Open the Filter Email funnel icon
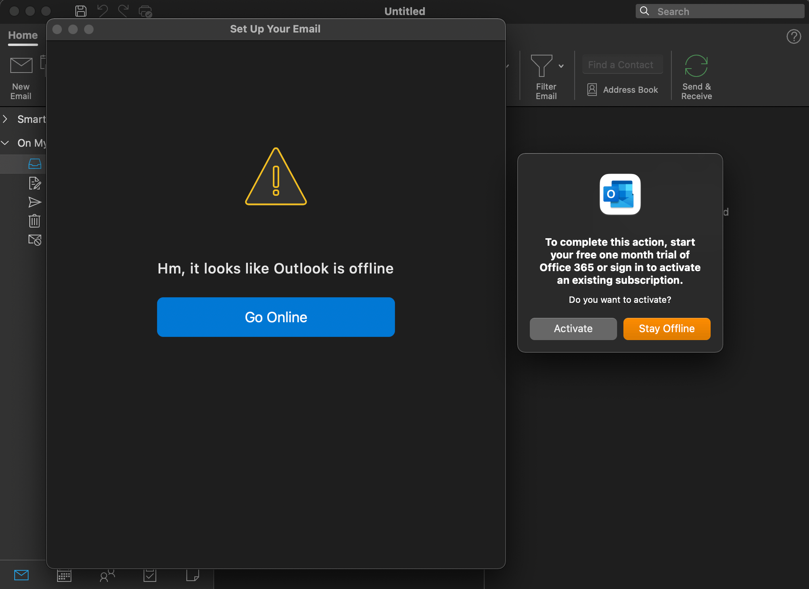This screenshot has width=809, height=589. [541, 66]
